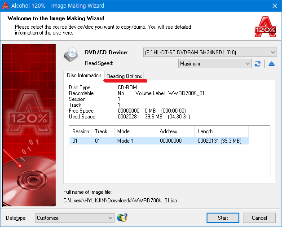
Task: Expand the Datatype Customize dropdown
Action: (x=75, y=218)
